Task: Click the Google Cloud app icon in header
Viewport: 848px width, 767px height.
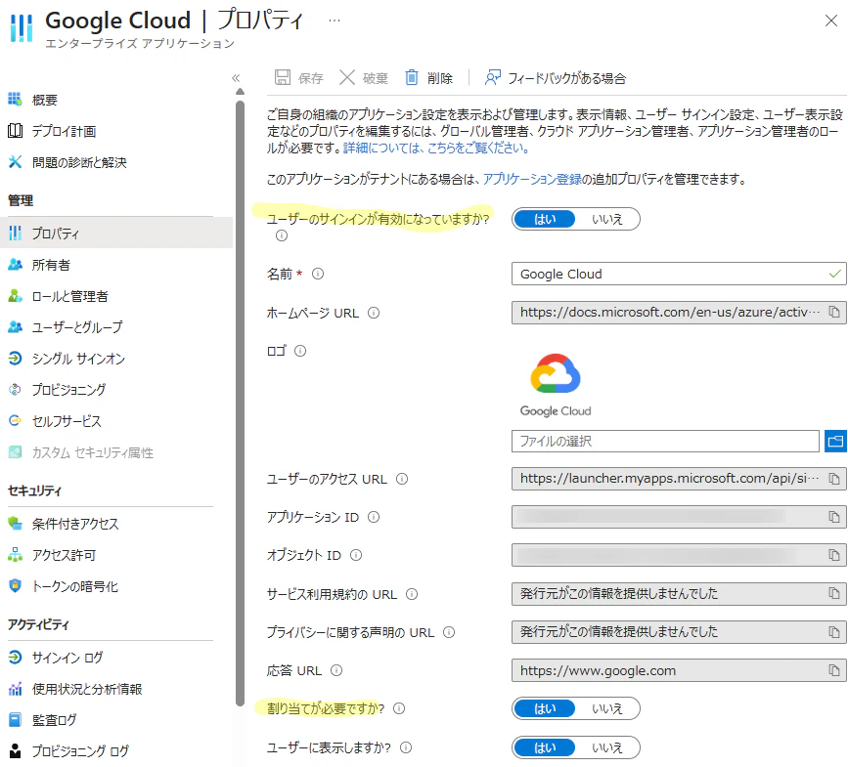Action: (22, 27)
